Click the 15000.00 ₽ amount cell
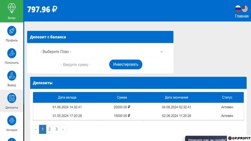Viewport: 251px width, 141px height. 122,116
